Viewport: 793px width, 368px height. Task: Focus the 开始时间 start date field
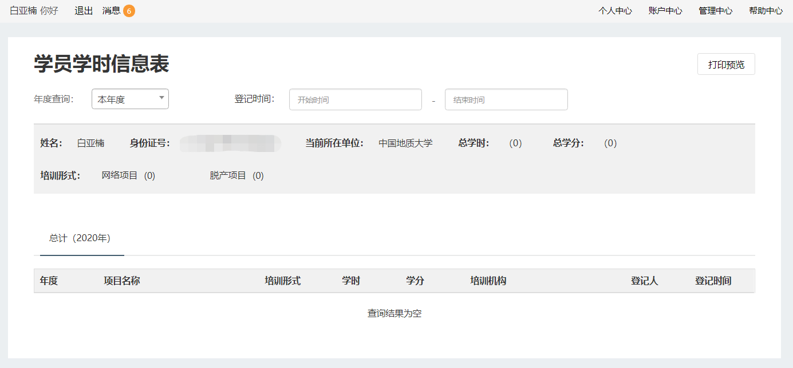click(355, 99)
